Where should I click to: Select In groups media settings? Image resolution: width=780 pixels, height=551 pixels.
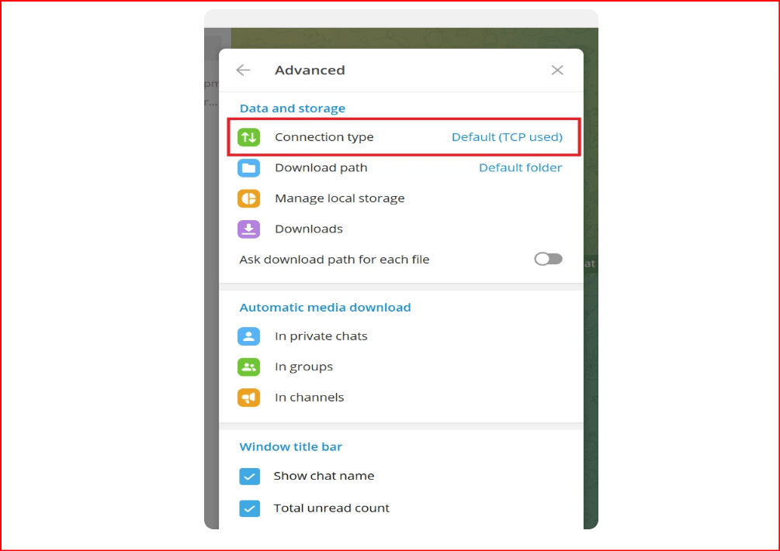click(303, 367)
